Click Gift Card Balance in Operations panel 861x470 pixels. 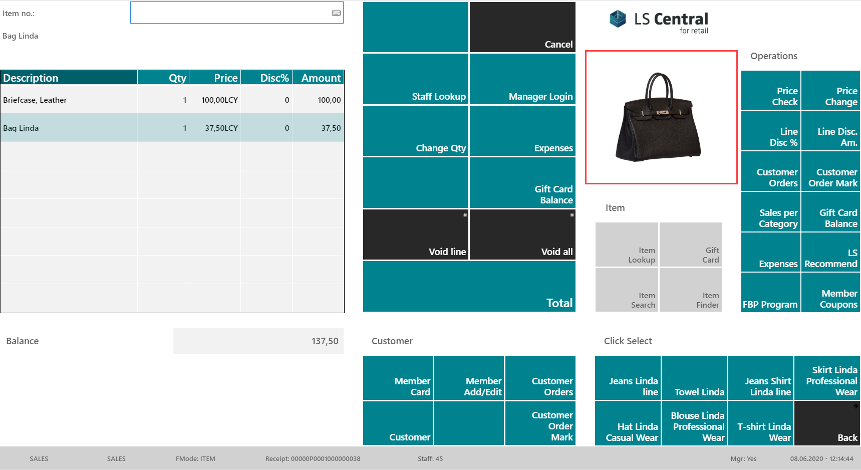point(830,212)
